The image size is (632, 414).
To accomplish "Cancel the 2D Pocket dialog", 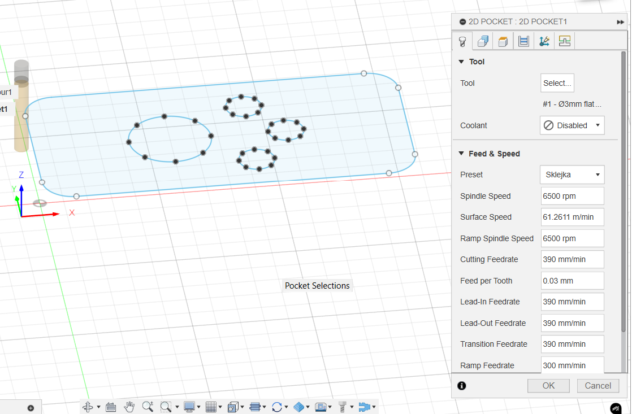I will 598,386.
